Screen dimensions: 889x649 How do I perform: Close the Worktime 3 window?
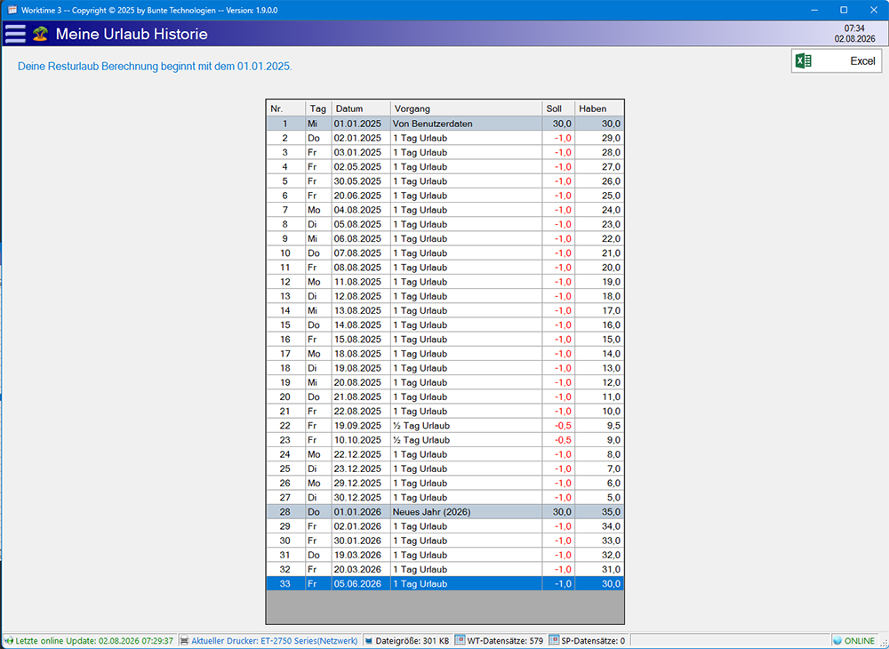[873, 10]
